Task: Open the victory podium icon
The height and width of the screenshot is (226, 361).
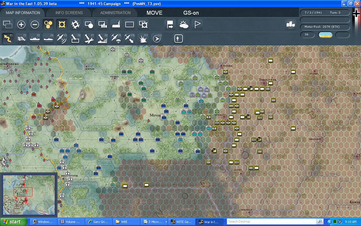Action: [x=291, y=24]
